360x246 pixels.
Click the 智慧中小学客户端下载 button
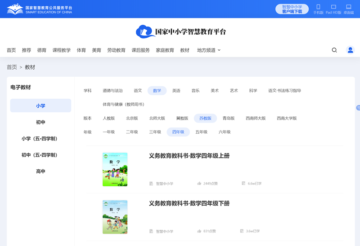[x=292, y=9]
